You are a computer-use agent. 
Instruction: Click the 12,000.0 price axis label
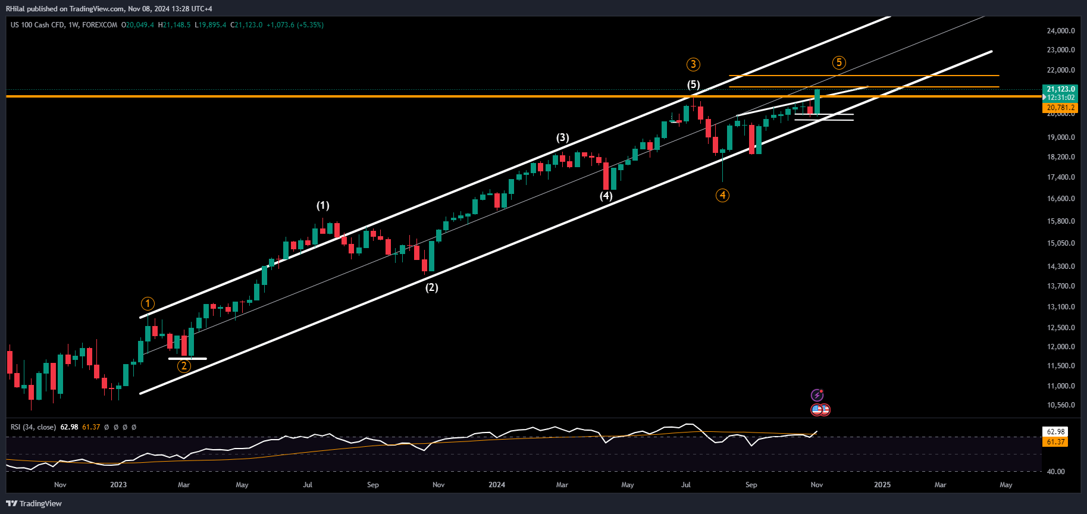click(1061, 347)
